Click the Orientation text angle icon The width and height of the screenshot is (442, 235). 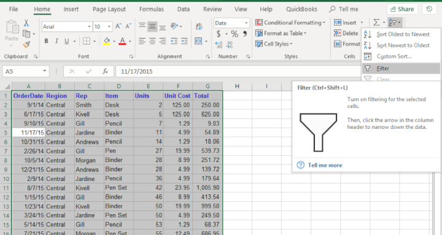174,26
